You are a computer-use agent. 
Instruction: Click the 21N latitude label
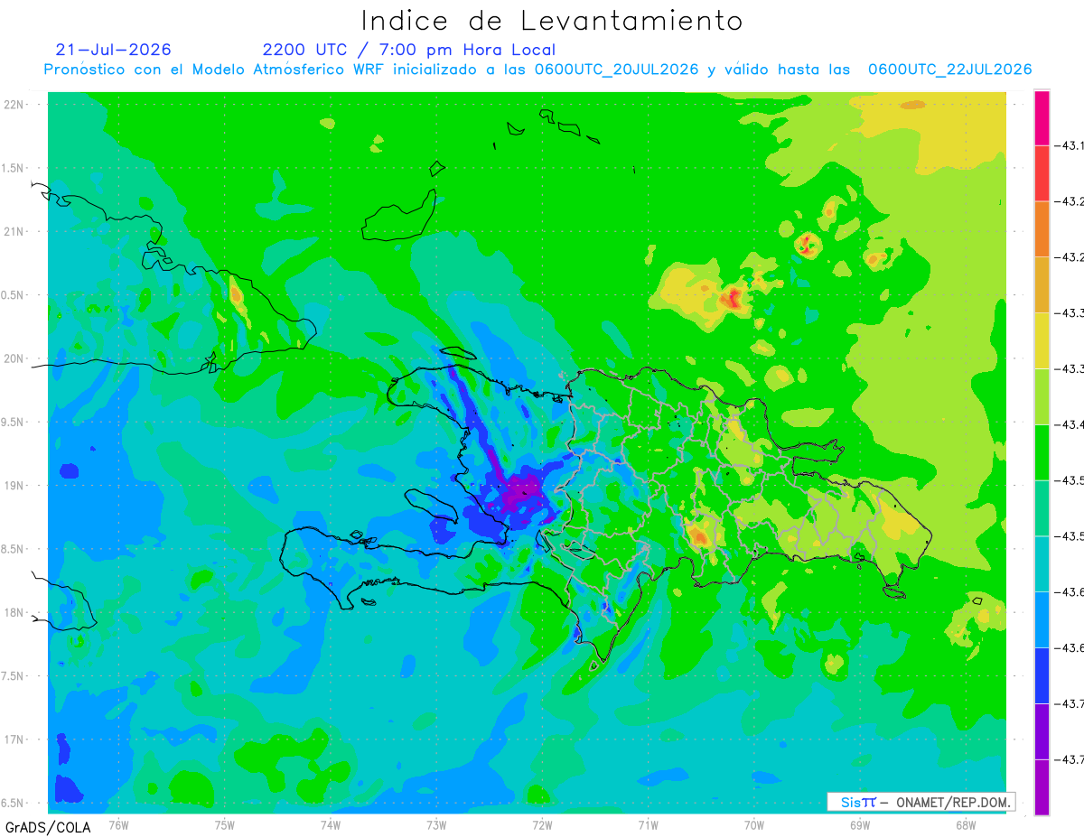click(x=14, y=231)
